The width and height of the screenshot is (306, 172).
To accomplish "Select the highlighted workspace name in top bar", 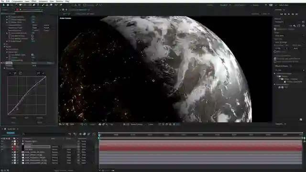I will [x=224, y=5].
